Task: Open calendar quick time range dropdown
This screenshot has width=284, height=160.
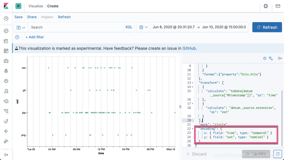Action: pos(143,27)
